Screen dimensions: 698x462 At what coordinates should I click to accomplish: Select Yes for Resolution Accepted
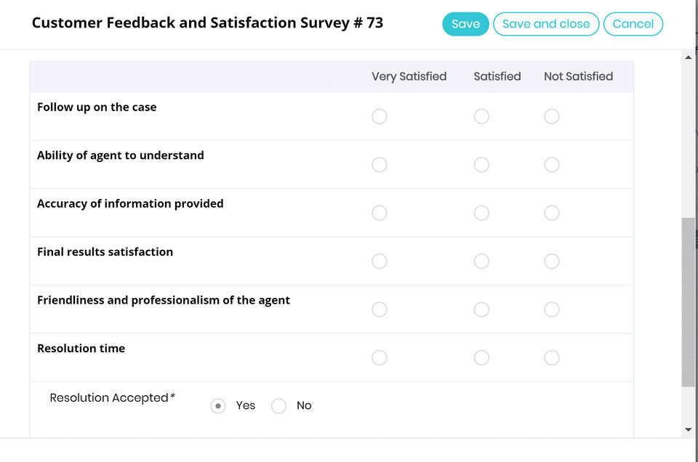coord(218,406)
